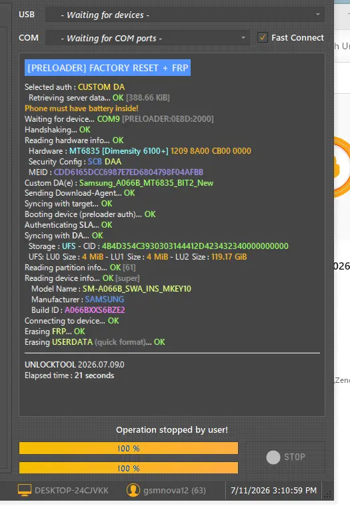The image size is (350, 506).
Task: Click the 'Erasing USERDATA' log line
Action: click(95, 342)
